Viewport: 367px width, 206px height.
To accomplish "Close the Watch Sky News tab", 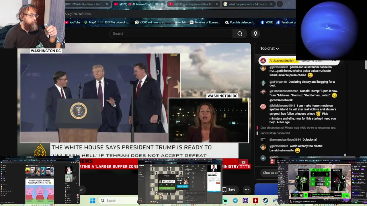I will [107, 4].
